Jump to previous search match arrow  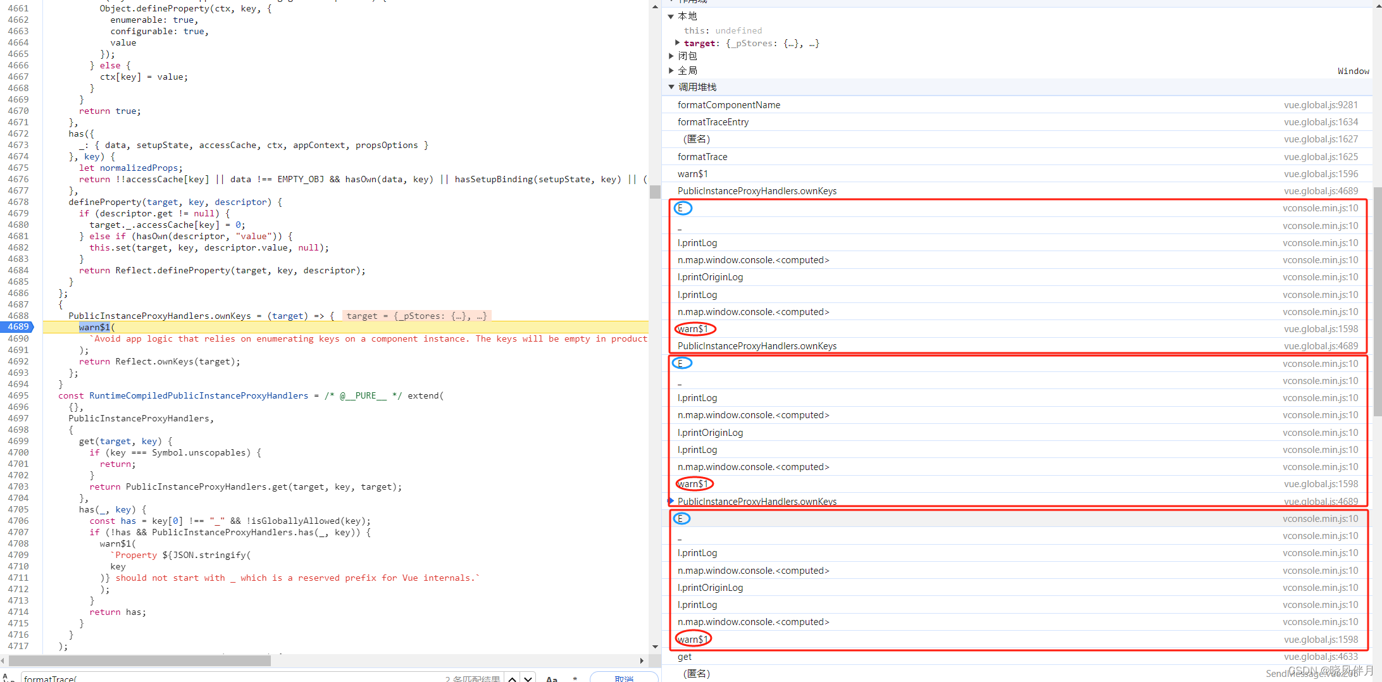click(x=513, y=678)
